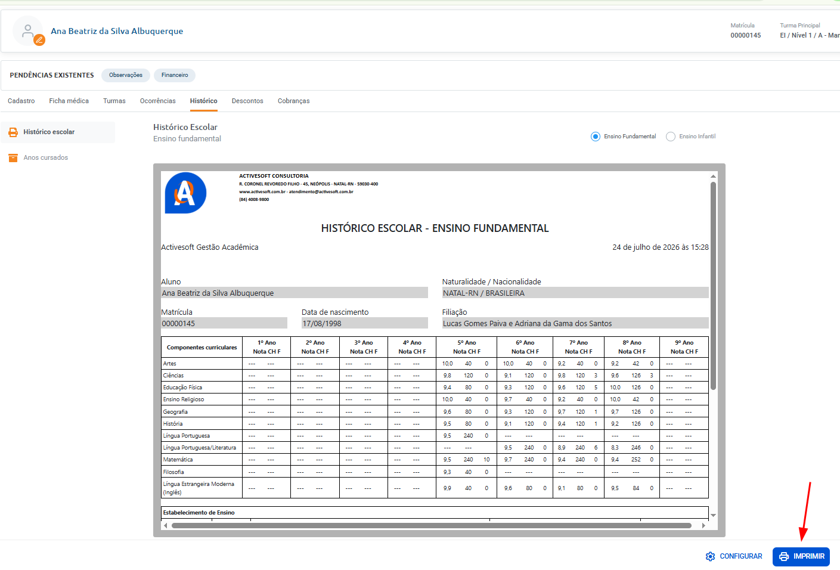Click the PENDÊNCIAS EXISTENTES label
The width and height of the screenshot is (840, 570).
[x=52, y=75]
